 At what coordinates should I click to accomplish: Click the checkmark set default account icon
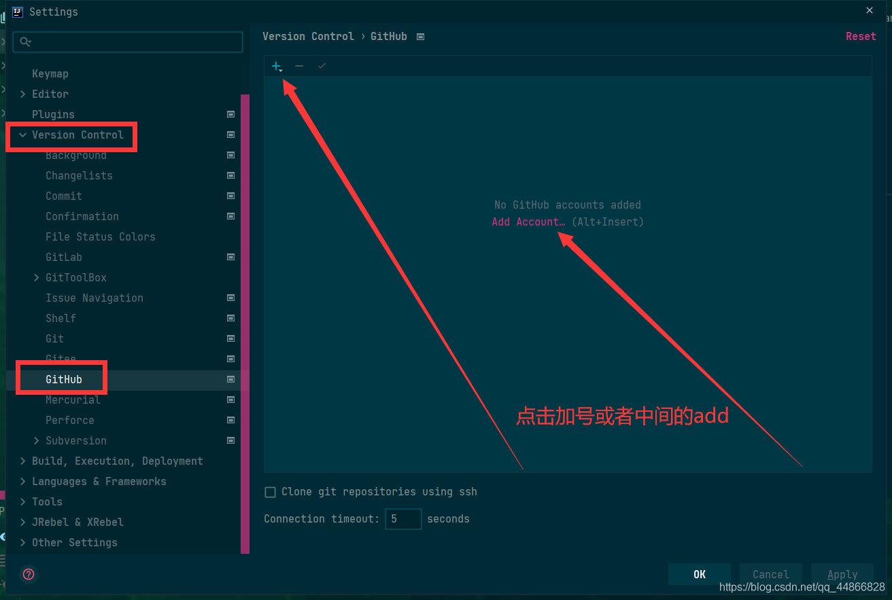pyautogui.click(x=322, y=66)
